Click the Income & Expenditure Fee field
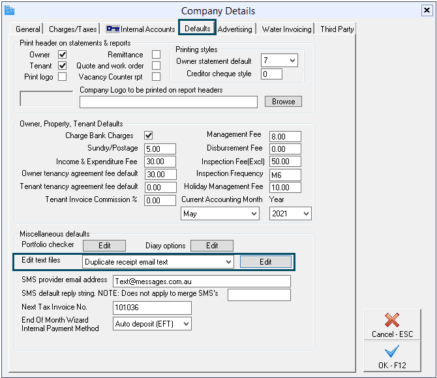Viewport: 437px width, 378px height. 160,161
